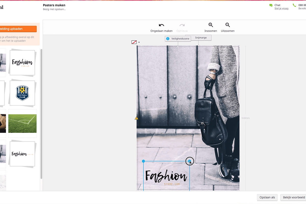
Task: Select the Uitzoomen magnifier icon
Action: (227, 25)
